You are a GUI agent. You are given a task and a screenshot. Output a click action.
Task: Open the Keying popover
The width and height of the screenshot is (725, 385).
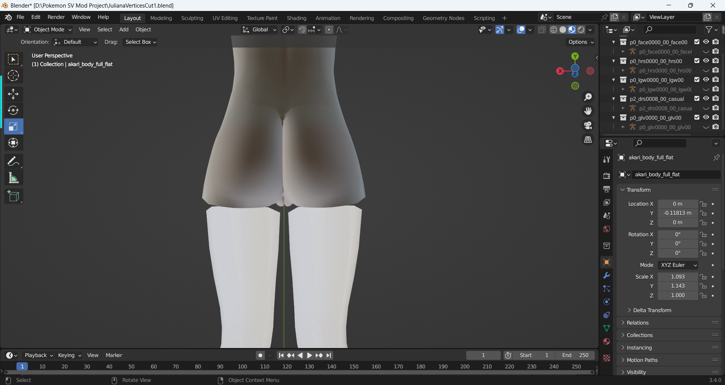pos(69,355)
